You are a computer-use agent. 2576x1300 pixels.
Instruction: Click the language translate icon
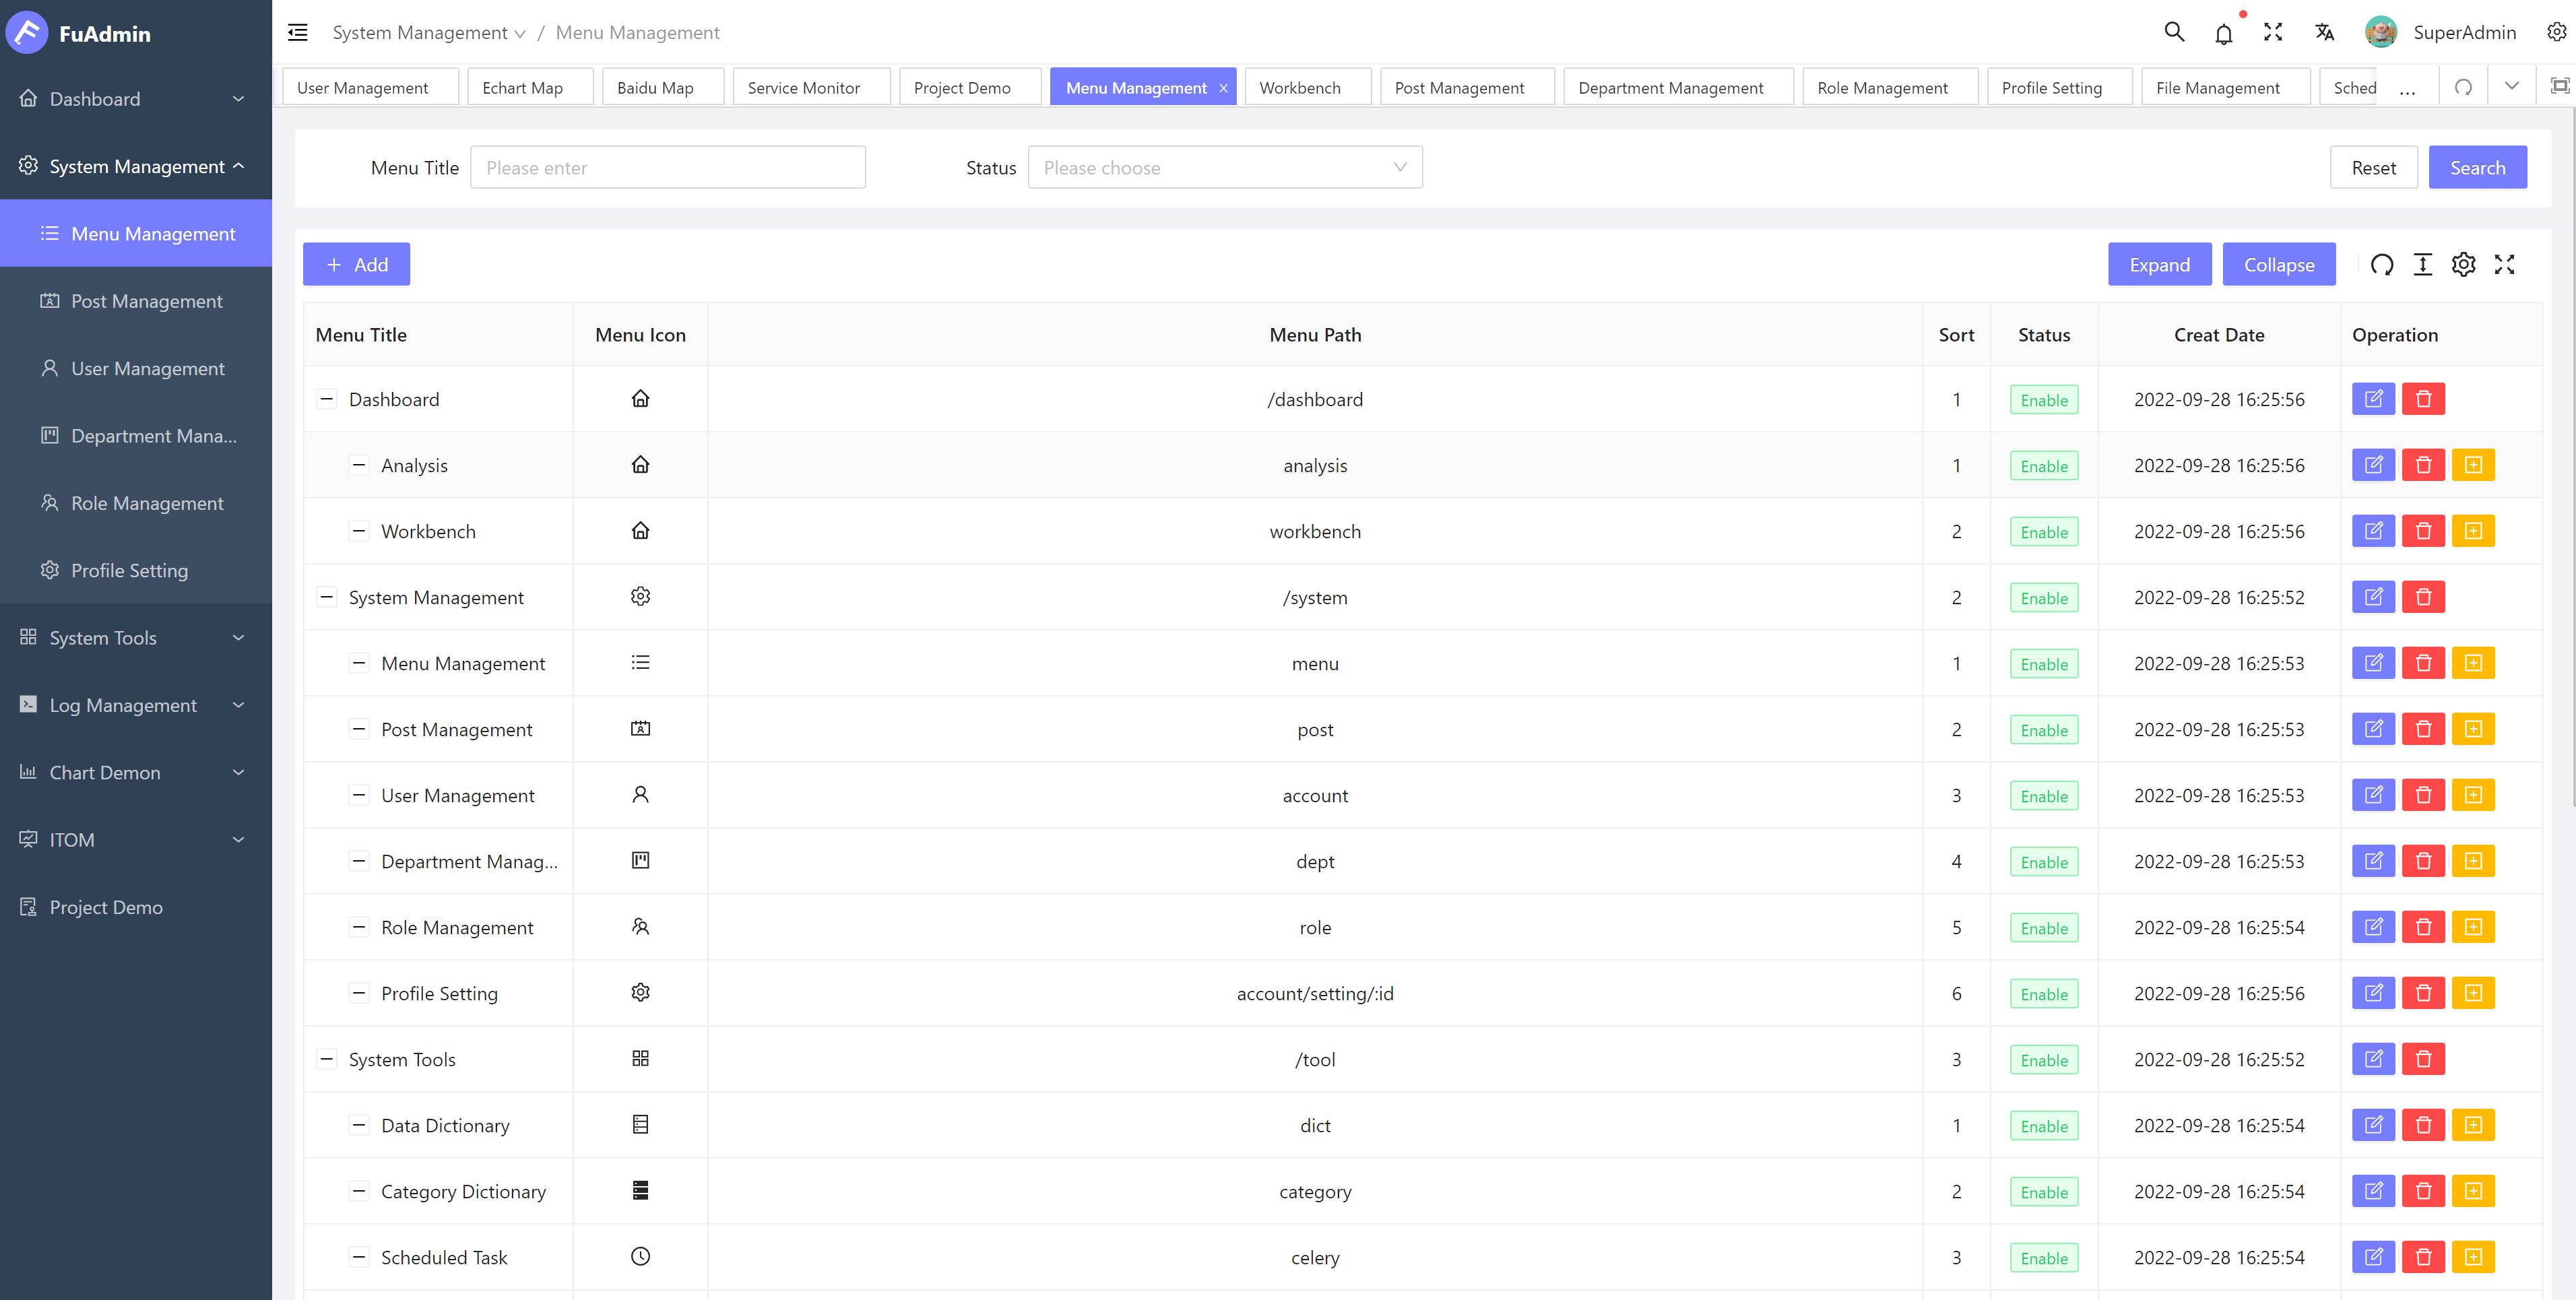pyautogui.click(x=2324, y=33)
